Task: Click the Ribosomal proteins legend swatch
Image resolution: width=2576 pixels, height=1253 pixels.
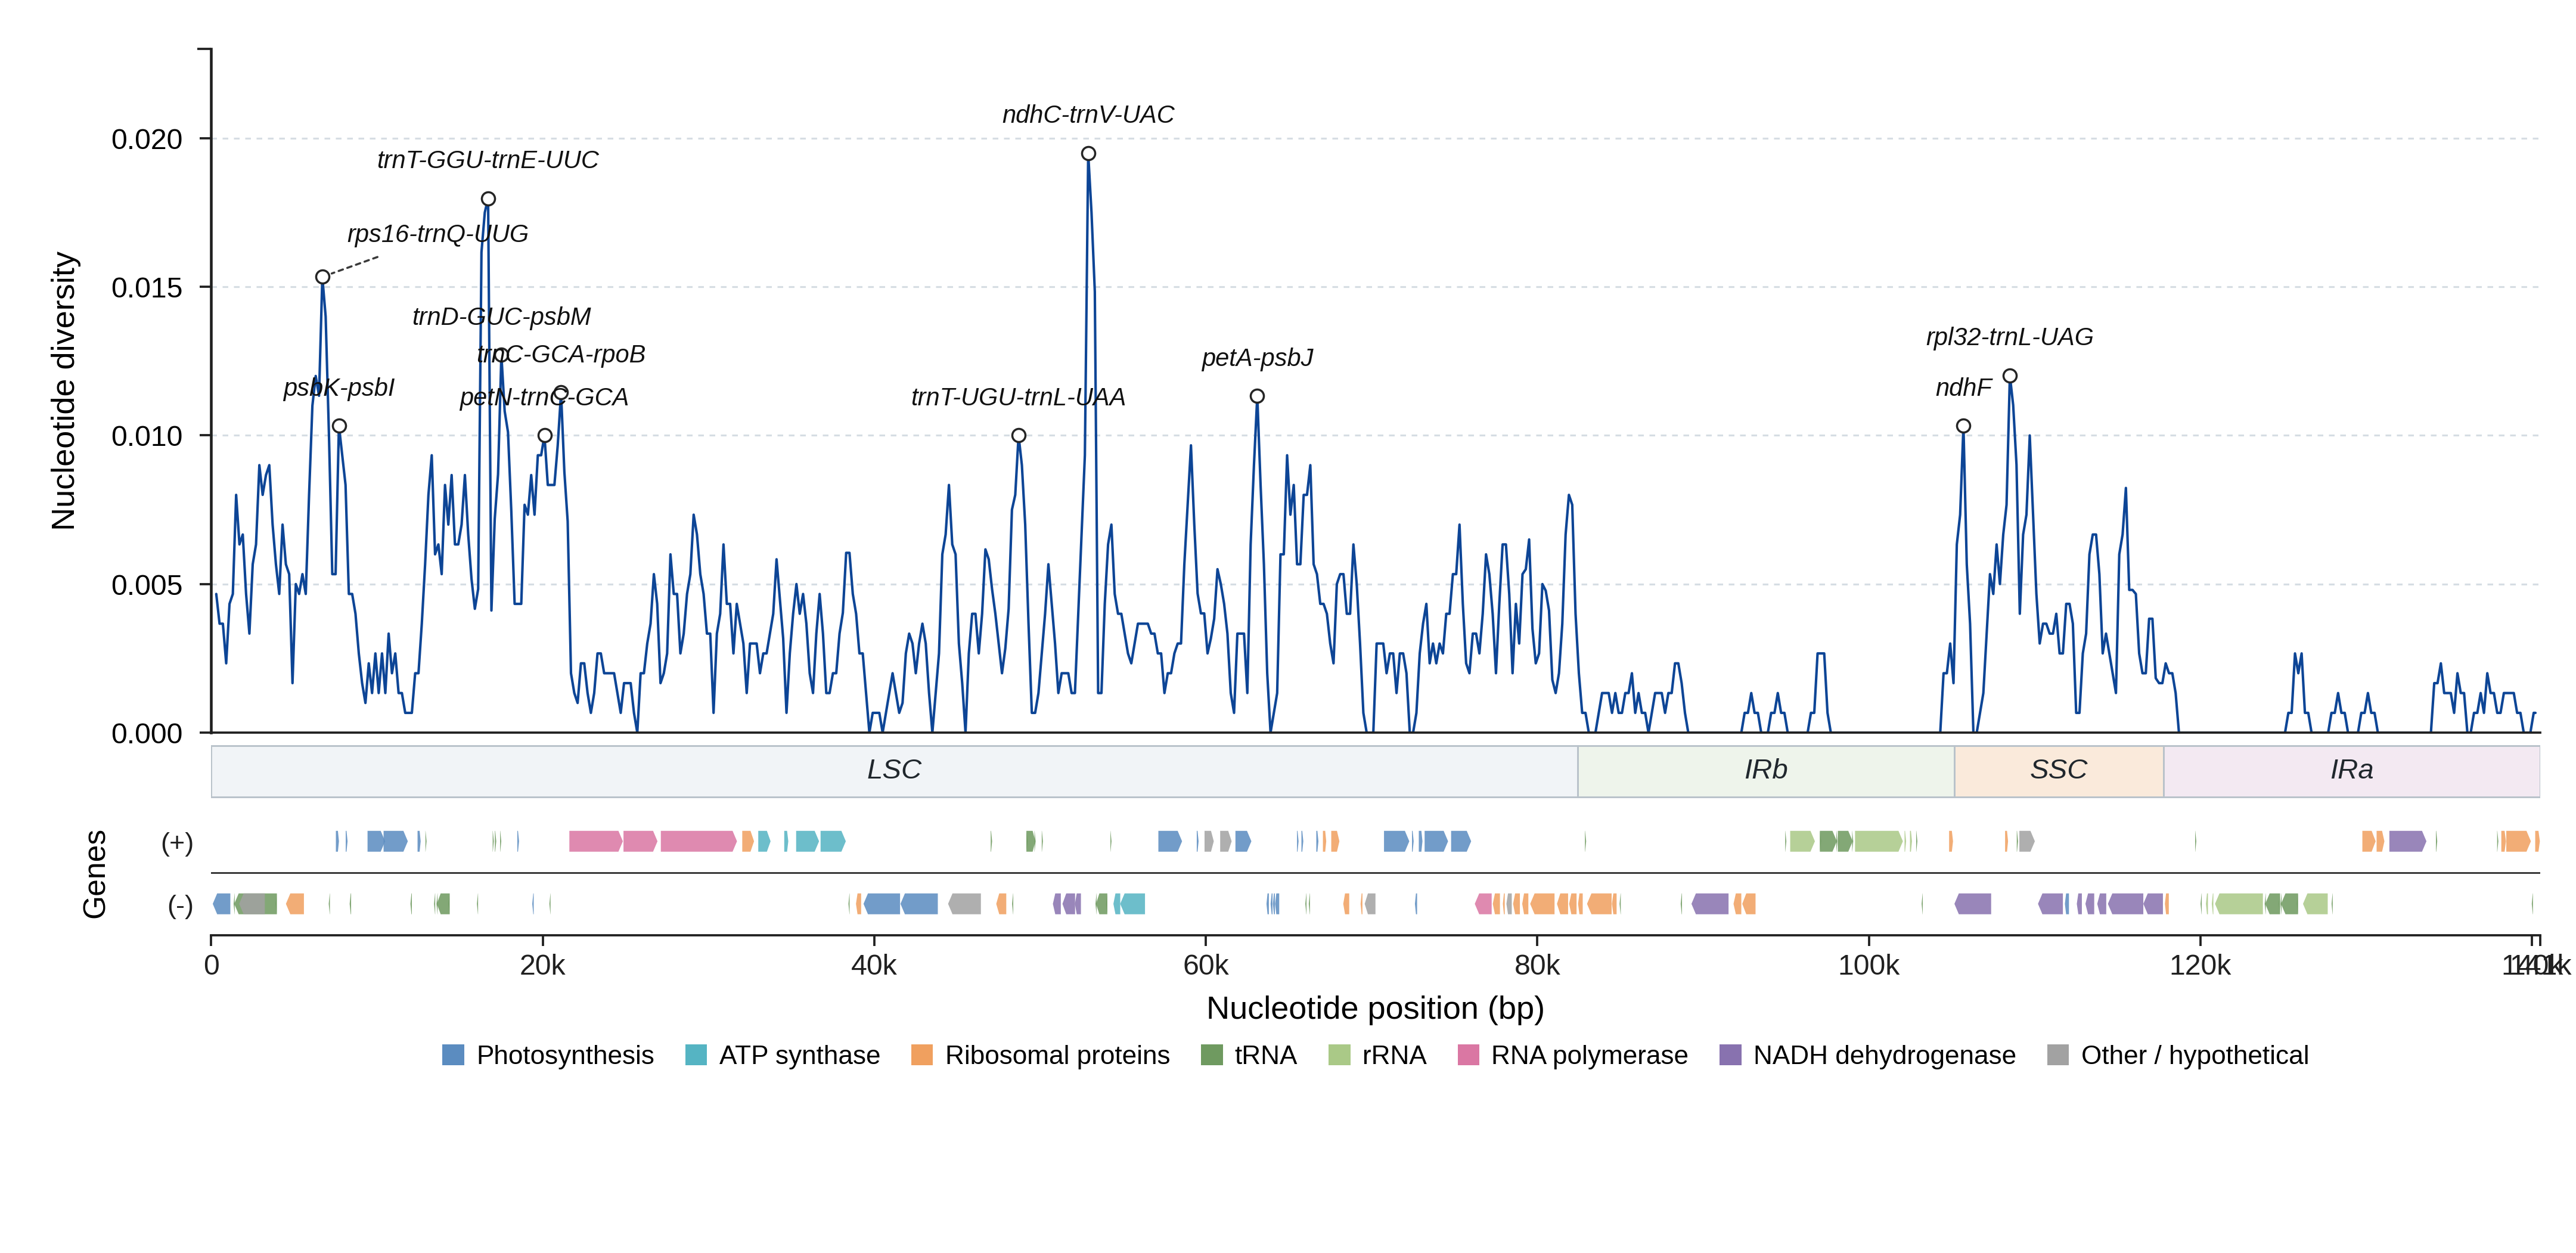Action: pos(922,1055)
